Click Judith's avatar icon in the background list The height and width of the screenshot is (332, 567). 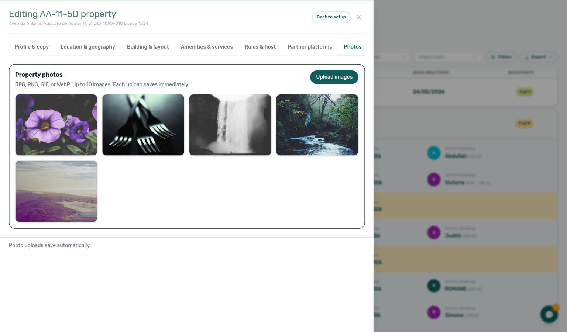pyautogui.click(x=434, y=232)
